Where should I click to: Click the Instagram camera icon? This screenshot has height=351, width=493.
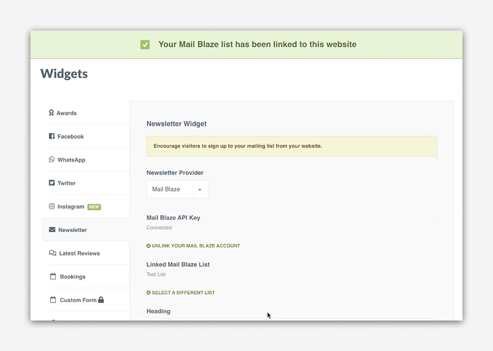(x=52, y=206)
